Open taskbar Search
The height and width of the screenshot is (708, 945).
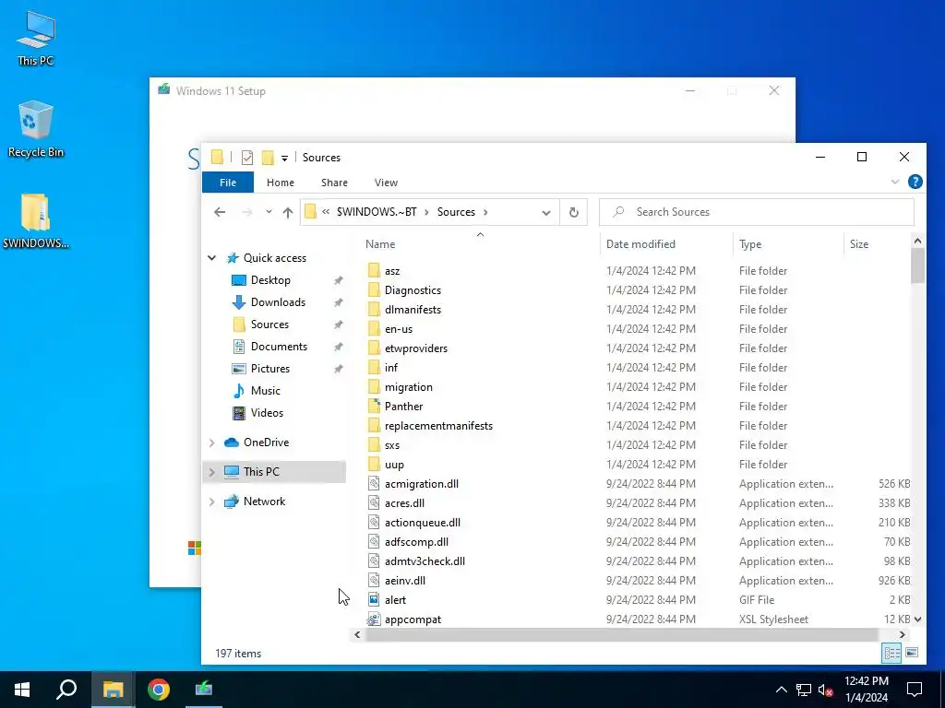point(66,690)
